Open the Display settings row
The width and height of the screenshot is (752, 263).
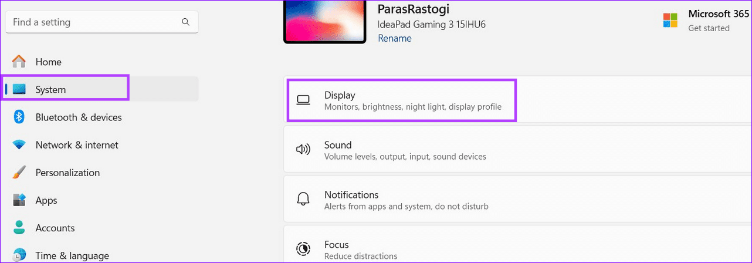pos(401,100)
